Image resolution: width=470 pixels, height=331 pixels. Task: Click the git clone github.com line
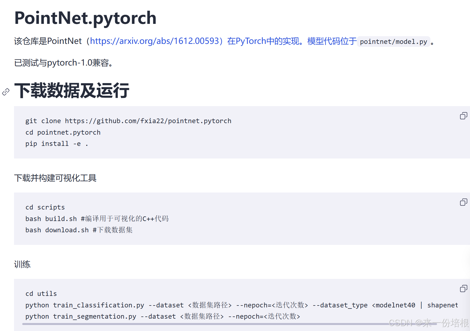point(128,121)
